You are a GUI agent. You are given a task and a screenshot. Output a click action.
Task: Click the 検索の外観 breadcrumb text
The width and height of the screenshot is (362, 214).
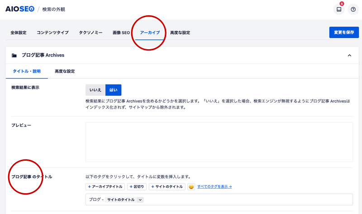(54, 9)
